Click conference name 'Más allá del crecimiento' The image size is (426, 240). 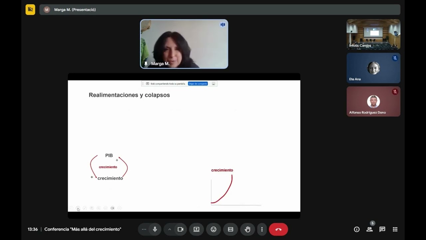click(83, 229)
